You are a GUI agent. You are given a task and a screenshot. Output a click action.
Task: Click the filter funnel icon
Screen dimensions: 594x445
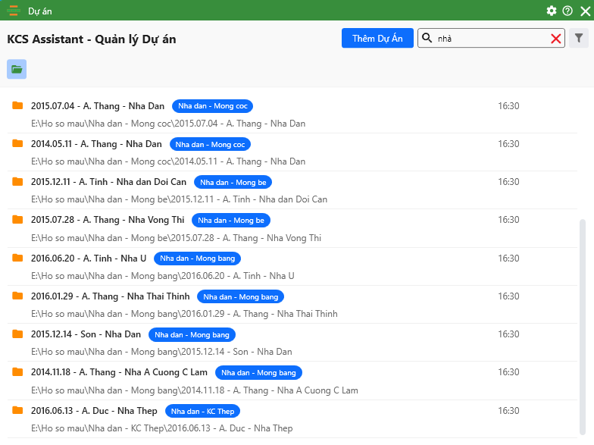coord(579,38)
